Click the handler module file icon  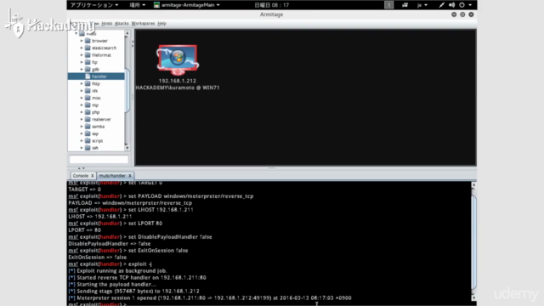[88, 76]
